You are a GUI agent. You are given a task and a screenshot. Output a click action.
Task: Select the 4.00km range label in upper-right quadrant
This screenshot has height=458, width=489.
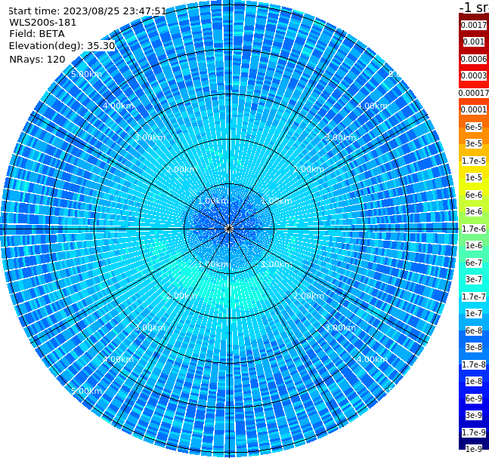pyautogui.click(x=372, y=106)
